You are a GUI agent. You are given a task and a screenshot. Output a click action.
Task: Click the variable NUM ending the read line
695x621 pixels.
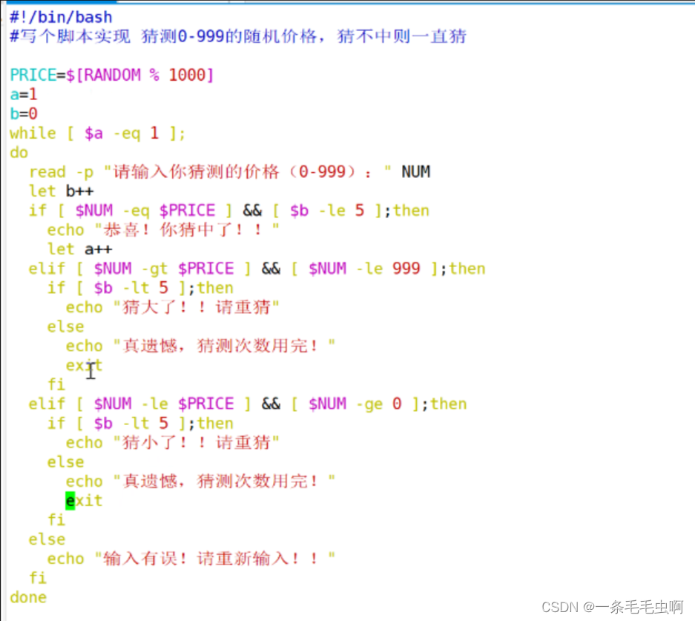pyautogui.click(x=416, y=171)
